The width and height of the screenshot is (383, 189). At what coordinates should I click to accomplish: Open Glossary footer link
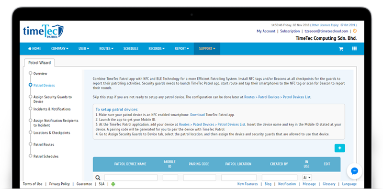(329, 184)
